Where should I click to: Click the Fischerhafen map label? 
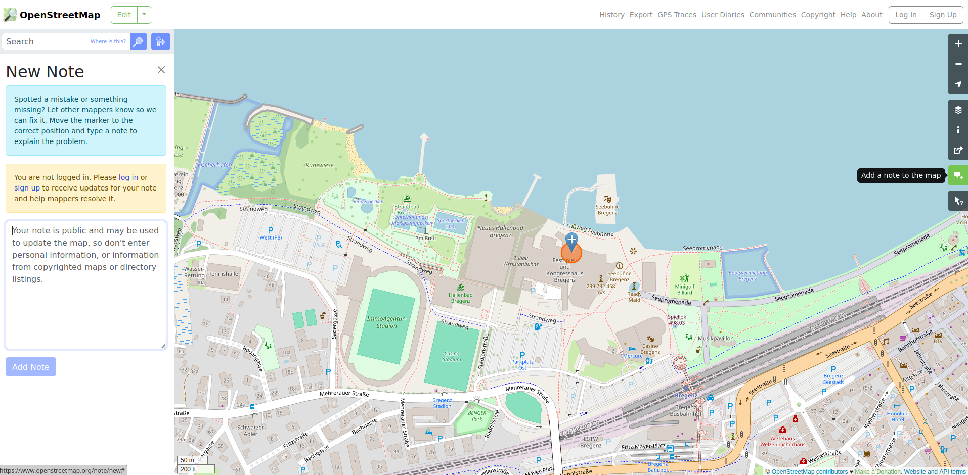click(x=215, y=165)
